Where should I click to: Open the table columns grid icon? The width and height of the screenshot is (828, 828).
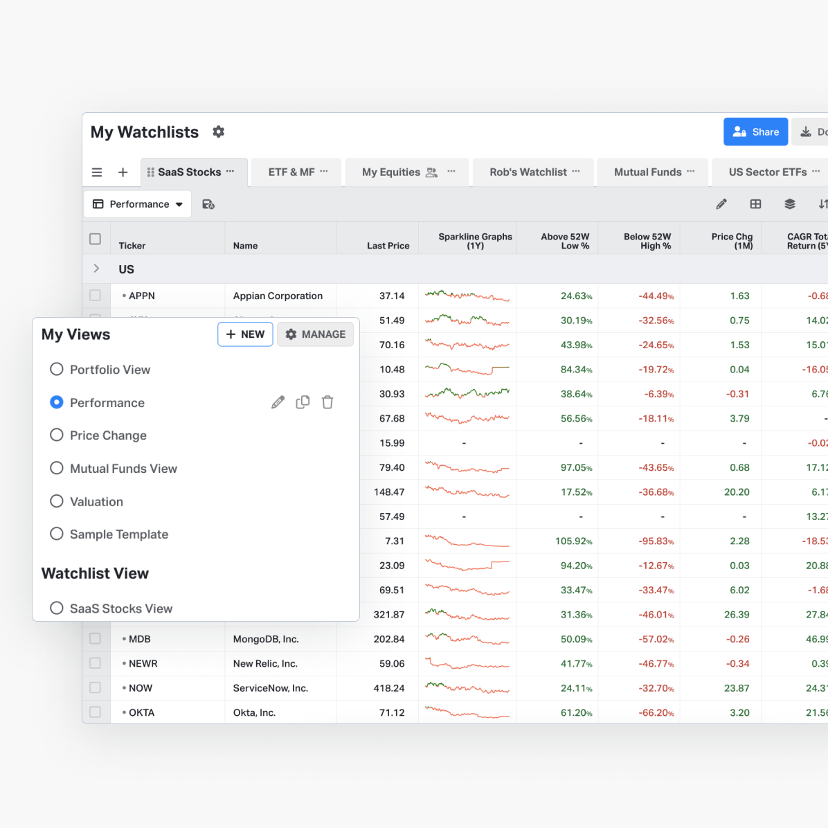pyautogui.click(x=755, y=204)
